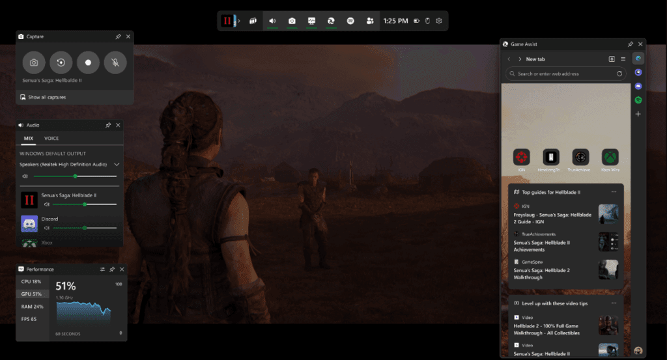Mute Senua's Saga: Hellblade II audio
Viewport: 667px width, 360px height.
coord(47,204)
